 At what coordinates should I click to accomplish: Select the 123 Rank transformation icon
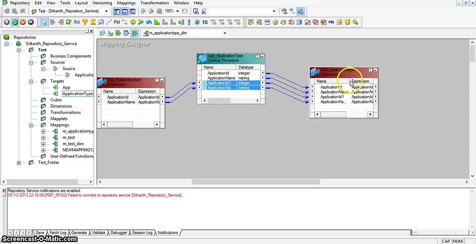coord(109,22)
